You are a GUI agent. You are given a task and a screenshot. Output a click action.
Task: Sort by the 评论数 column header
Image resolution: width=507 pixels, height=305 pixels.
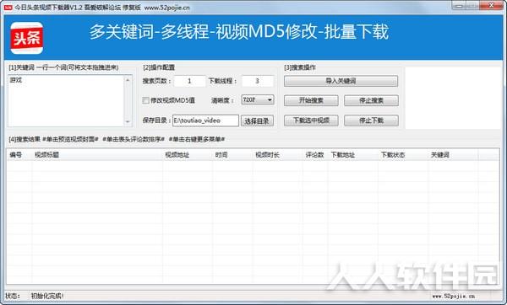point(315,155)
